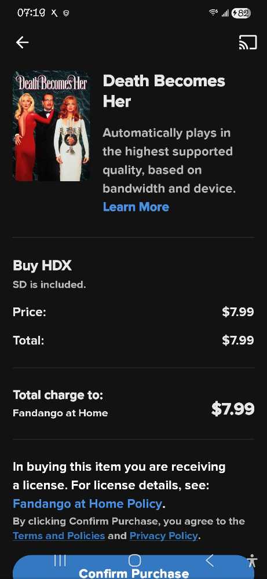The width and height of the screenshot is (267, 579).
Task: Tap the Death Becomes Her poster thumbnail
Action: (52, 126)
